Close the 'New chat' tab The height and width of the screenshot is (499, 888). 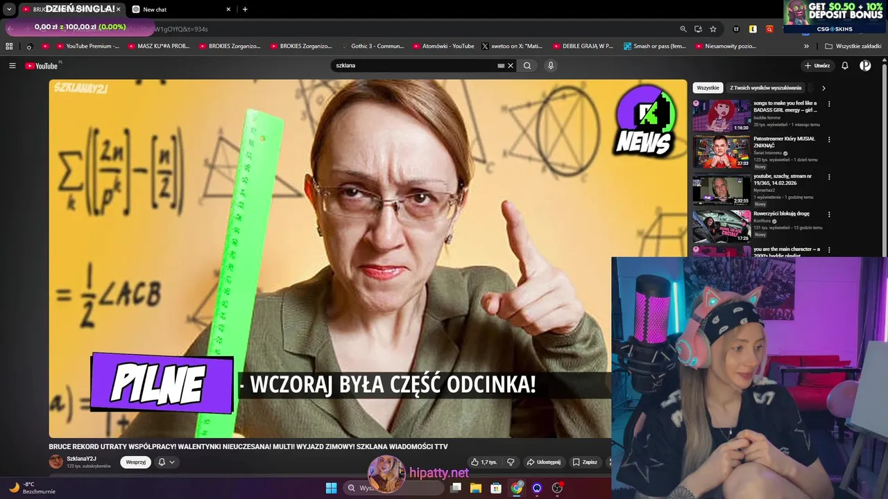pyautogui.click(x=228, y=10)
